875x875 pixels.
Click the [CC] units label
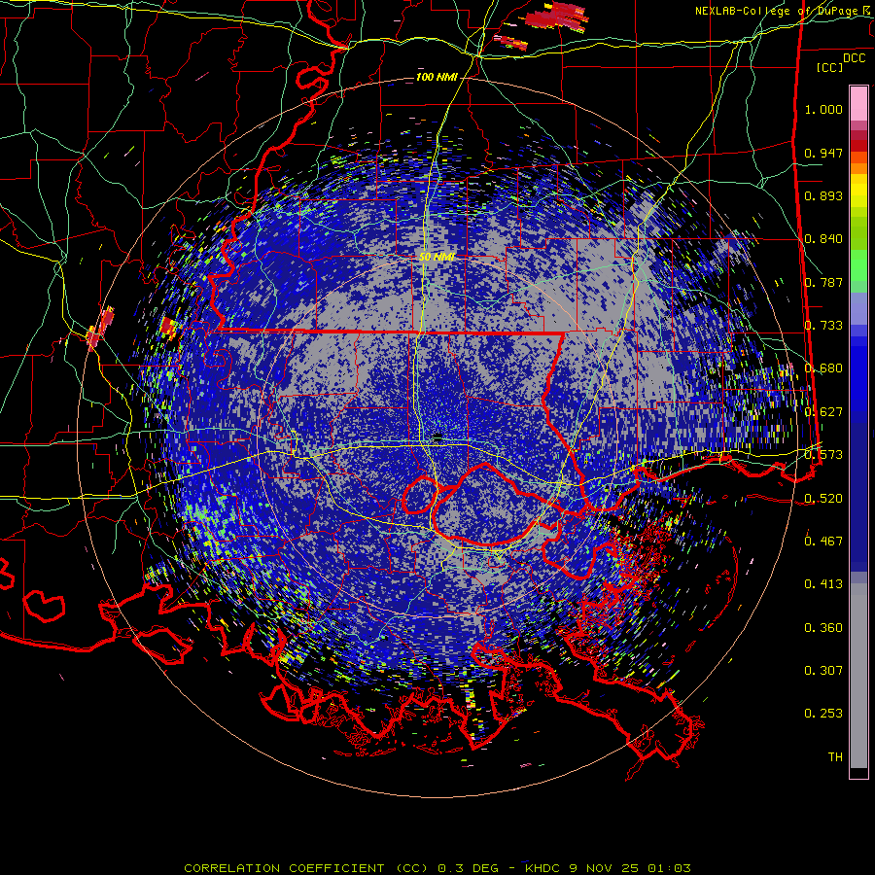(x=830, y=67)
